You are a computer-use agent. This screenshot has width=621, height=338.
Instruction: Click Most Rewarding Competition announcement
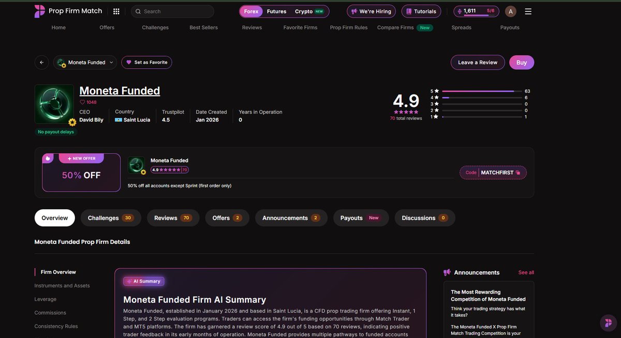488,296
